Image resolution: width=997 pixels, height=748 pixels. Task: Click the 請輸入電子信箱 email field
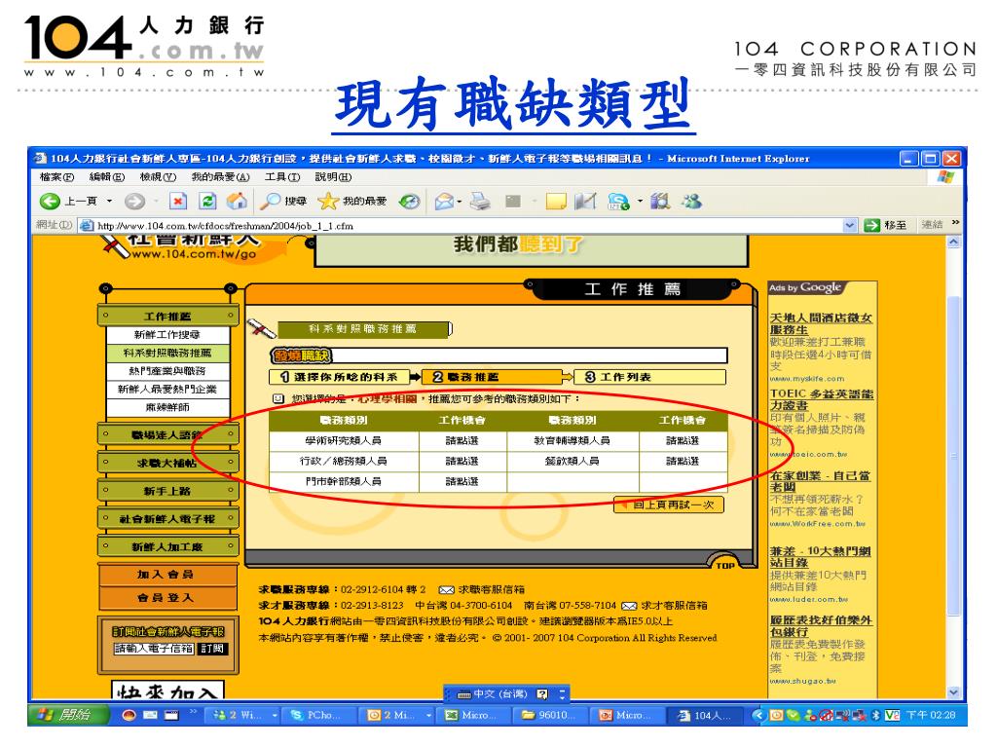(x=154, y=649)
